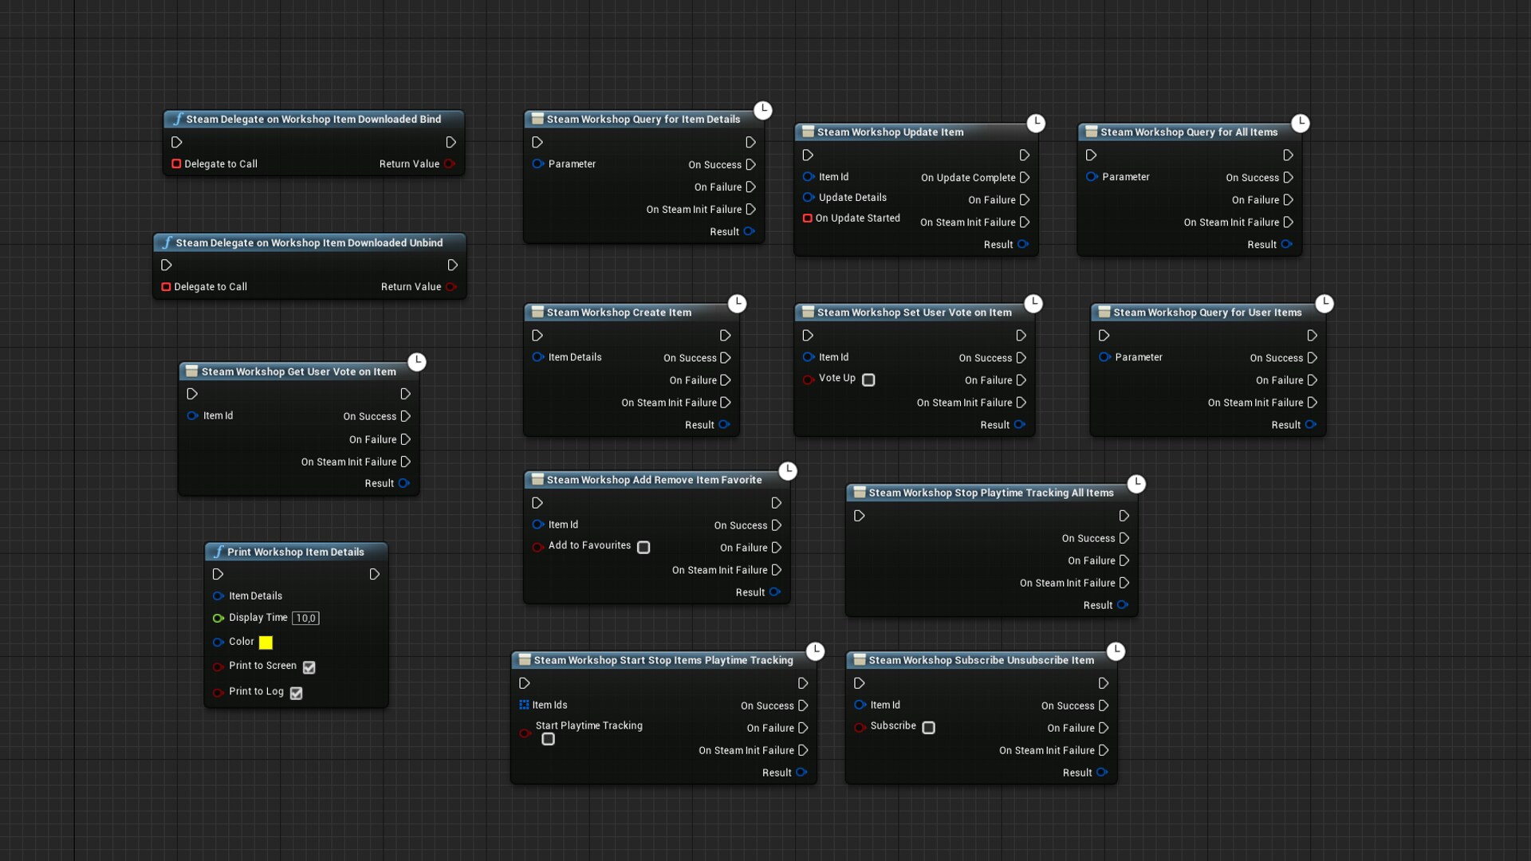Open the yellow Color swatch picker
The height and width of the screenshot is (861, 1531).
266,643
